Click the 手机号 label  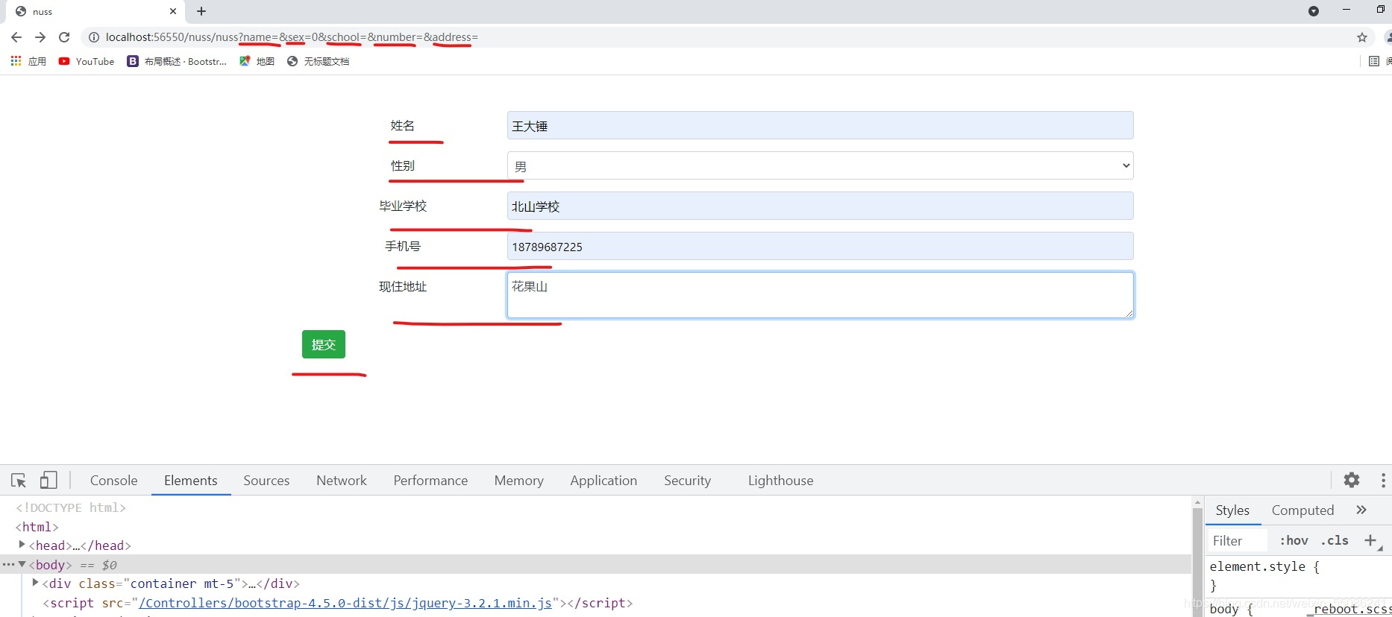coord(403,246)
